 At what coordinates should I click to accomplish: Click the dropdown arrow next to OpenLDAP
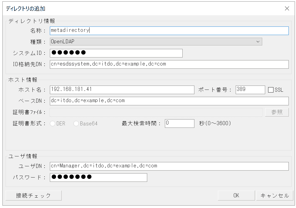(258, 41)
